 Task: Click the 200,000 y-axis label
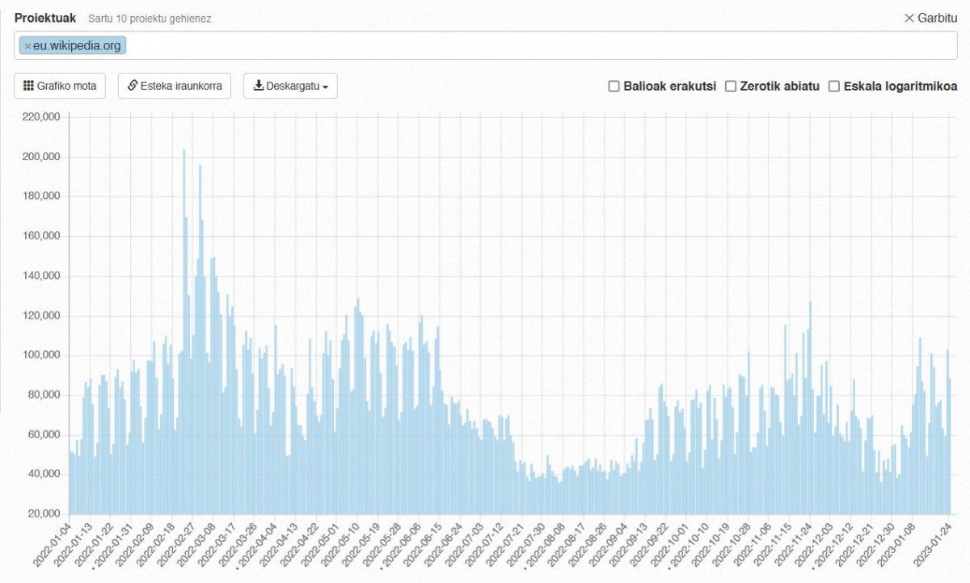(x=41, y=157)
